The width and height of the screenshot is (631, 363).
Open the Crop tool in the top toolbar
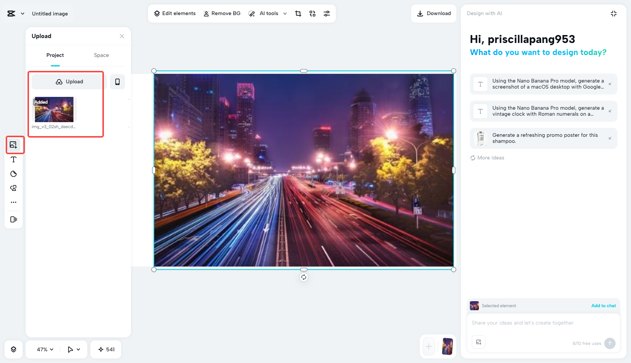(x=298, y=13)
